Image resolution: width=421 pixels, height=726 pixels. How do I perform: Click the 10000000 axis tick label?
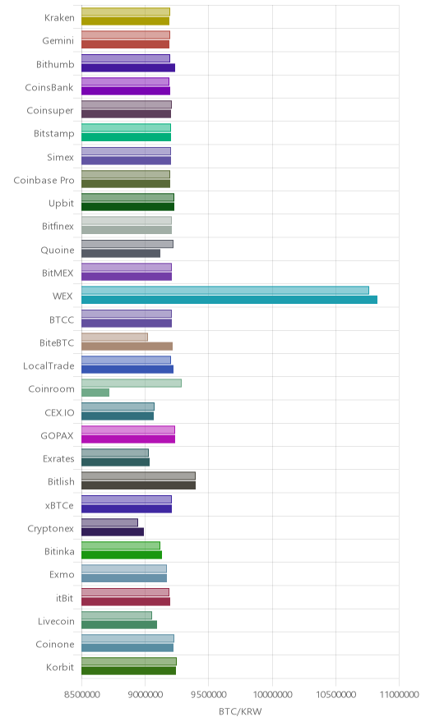[x=272, y=695]
